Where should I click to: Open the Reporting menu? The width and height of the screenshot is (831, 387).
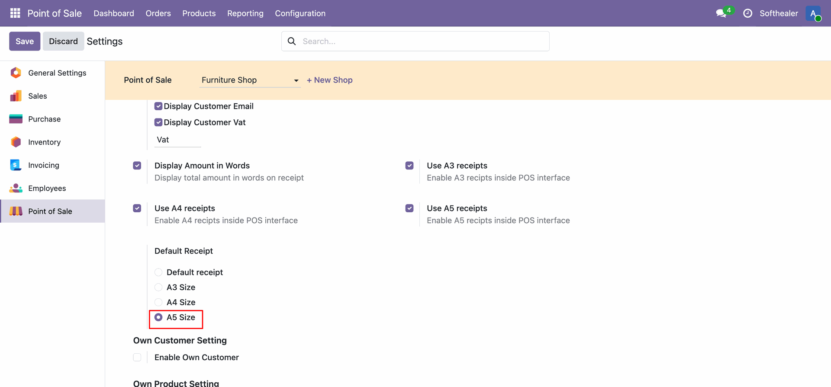245,13
